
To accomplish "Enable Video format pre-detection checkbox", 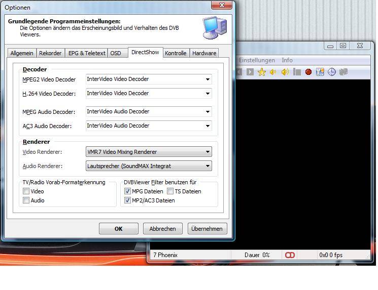I will [x=26, y=191].
